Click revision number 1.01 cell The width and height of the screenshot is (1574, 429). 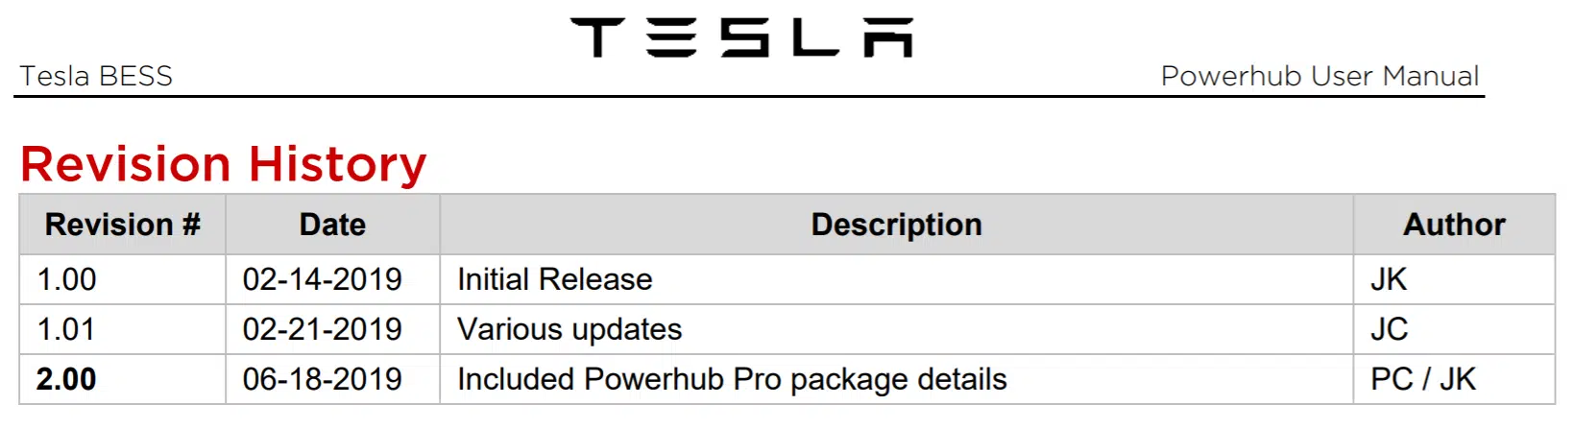pyautogui.click(x=66, y=329)
